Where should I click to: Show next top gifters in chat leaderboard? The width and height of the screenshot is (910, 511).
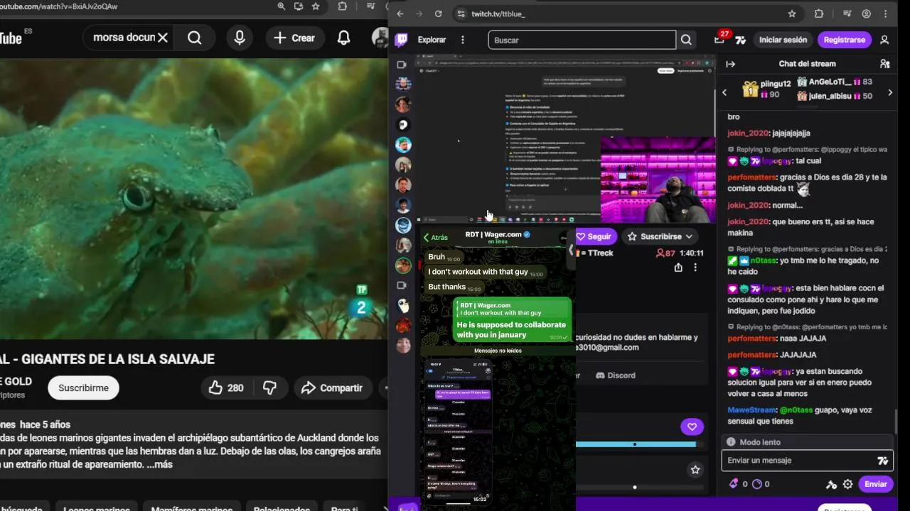point(890,92)
